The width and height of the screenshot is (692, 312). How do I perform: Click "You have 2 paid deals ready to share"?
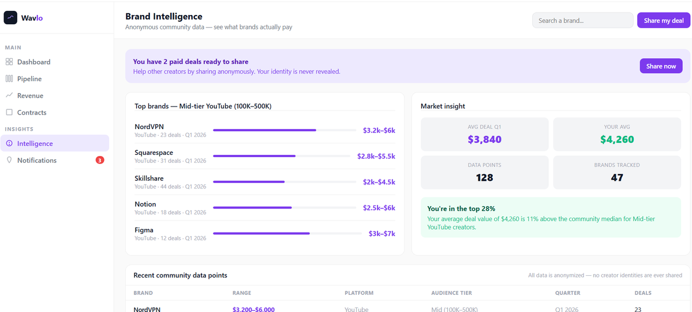pos(190,62)
